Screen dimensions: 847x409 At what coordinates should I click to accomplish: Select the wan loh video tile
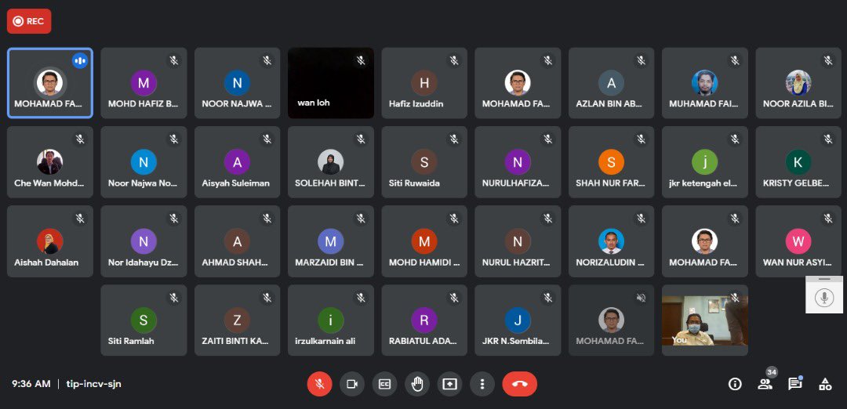pos(331,83)
